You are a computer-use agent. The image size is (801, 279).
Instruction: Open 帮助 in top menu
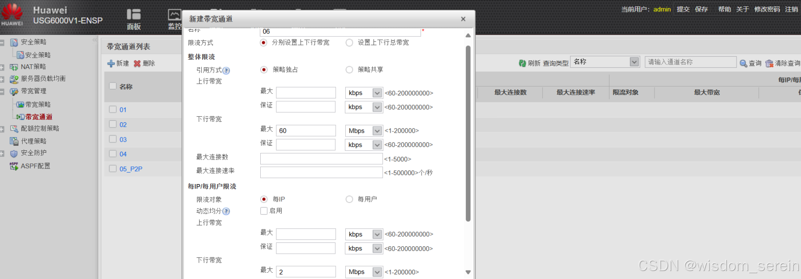click(x=724, y=9)
